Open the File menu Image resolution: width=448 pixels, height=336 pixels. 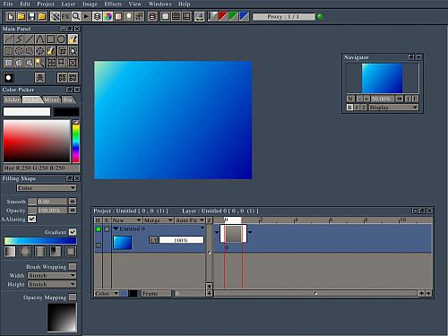[x=8, y=4]
